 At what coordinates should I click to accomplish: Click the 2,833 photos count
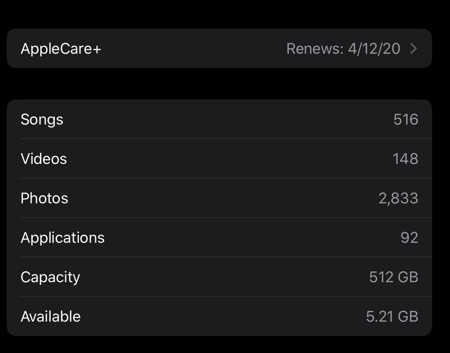398,198
